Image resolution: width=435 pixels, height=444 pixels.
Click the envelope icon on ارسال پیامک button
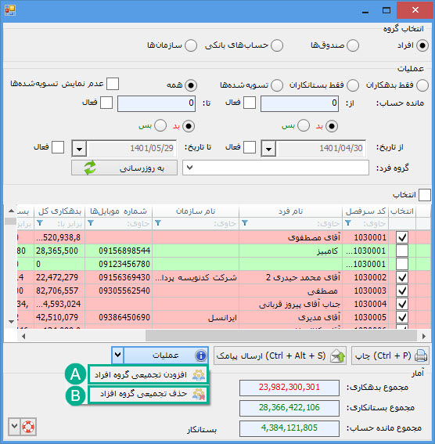click(x=338, y=356)
